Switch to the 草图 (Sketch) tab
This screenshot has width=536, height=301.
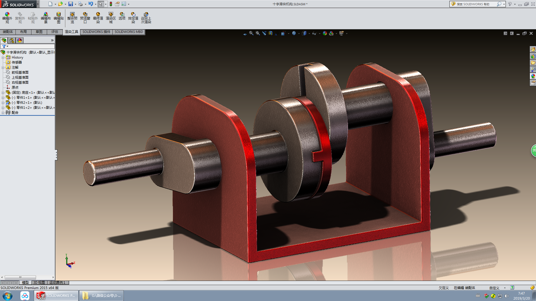tap(39, 32)
